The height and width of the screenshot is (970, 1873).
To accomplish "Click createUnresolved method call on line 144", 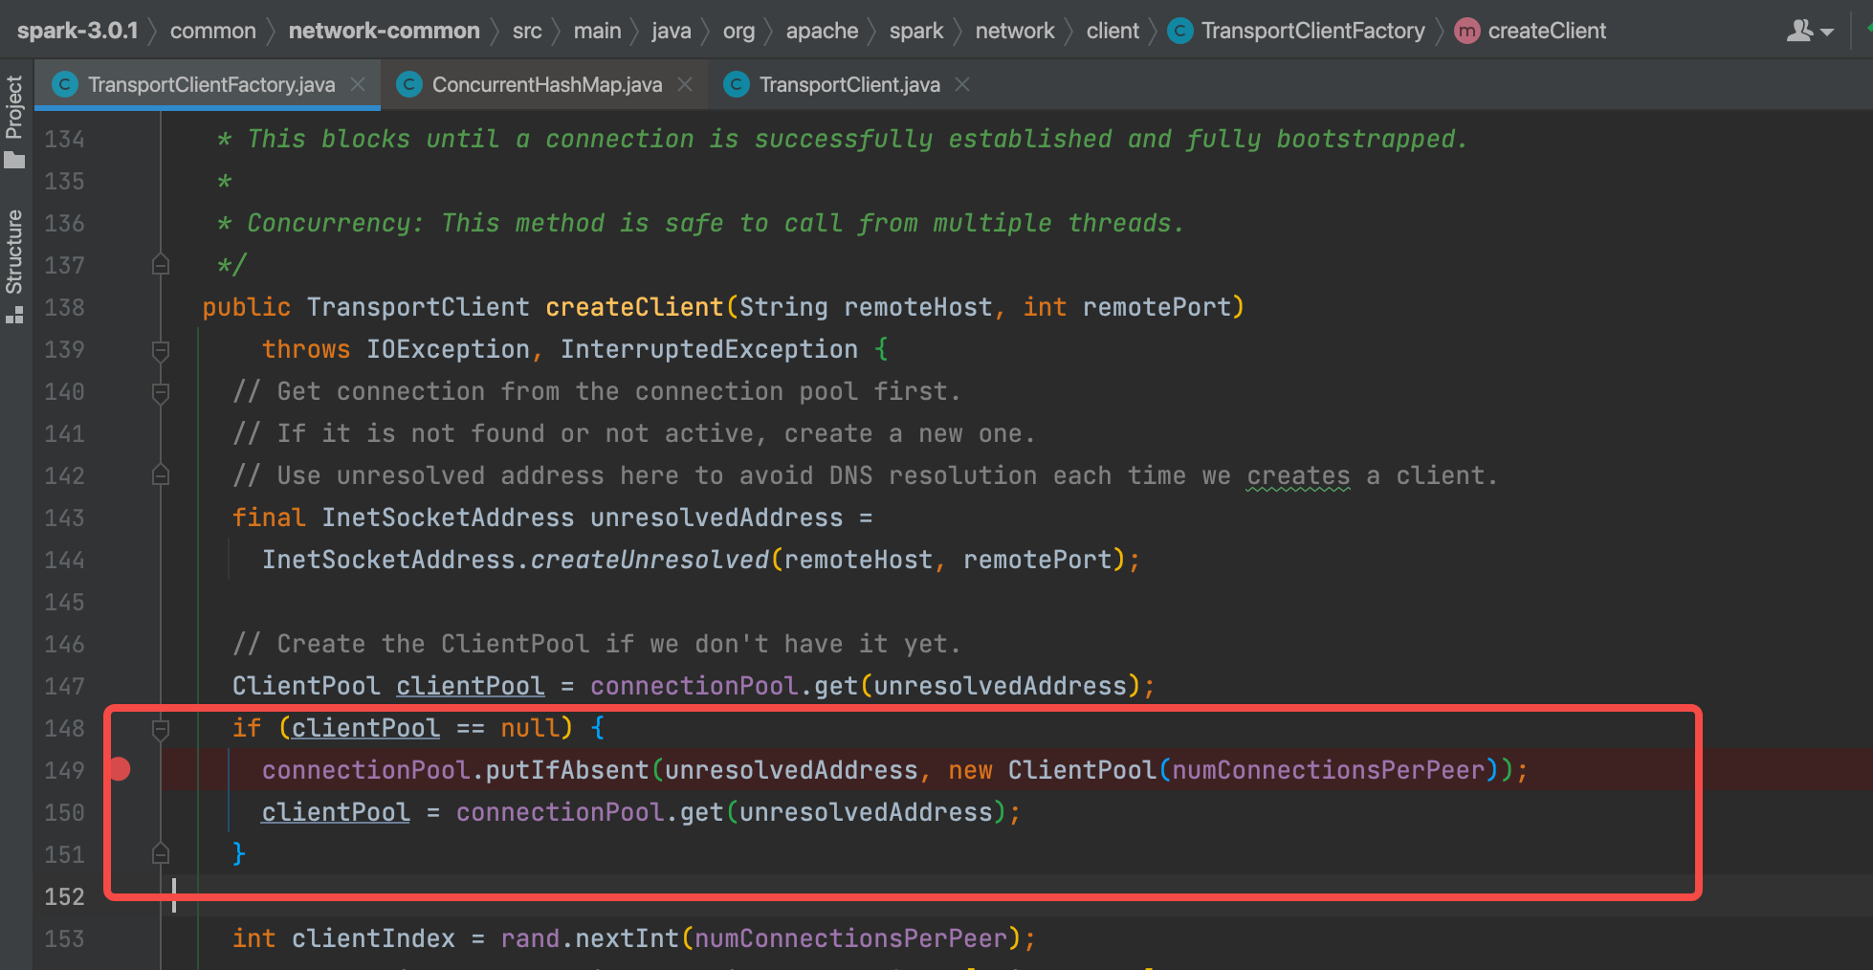I will click(650, 560).
